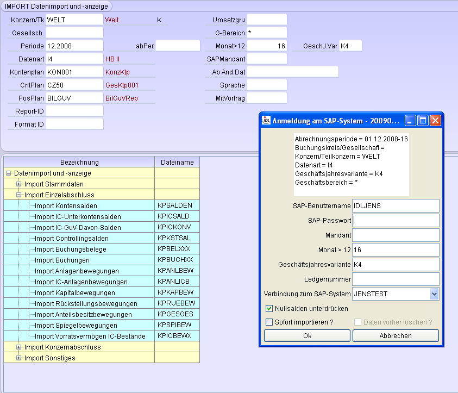Click the Monat > 12 field in dialog

pyautogui.click(x=396, y=250)
